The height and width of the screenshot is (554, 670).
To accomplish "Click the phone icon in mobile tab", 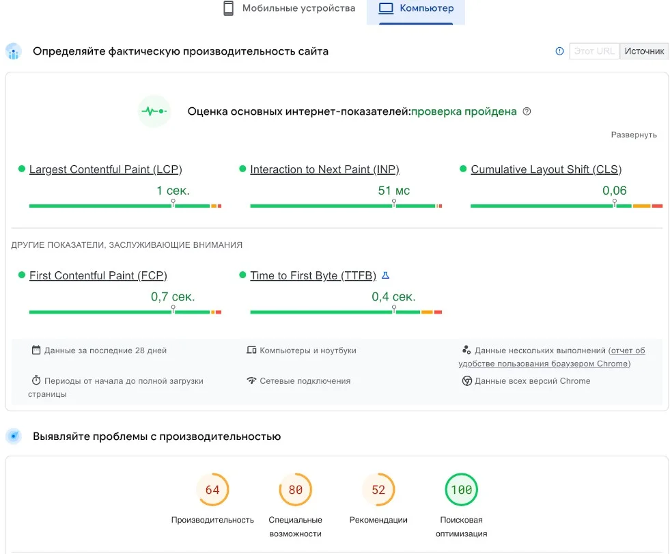I will (229, 8).
